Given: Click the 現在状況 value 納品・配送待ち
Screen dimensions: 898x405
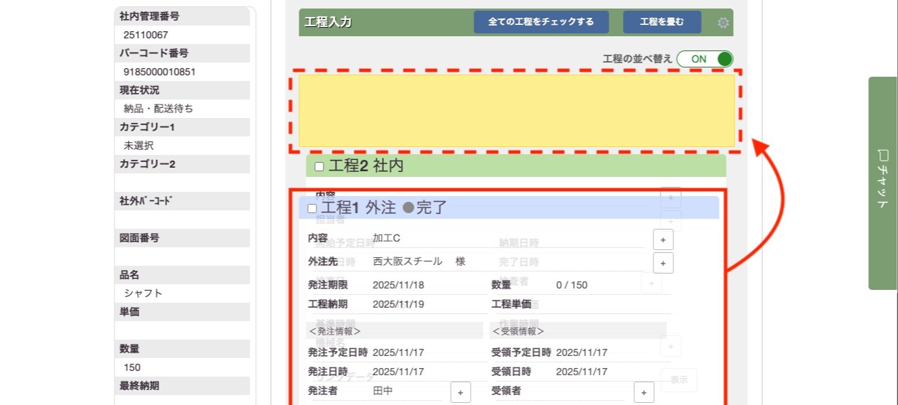Looking at the screenshot, I should coord(159,109).
